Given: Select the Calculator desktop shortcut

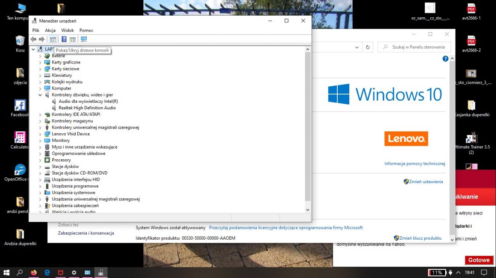Looking at the screenshot, I should (x=20, y=140).
